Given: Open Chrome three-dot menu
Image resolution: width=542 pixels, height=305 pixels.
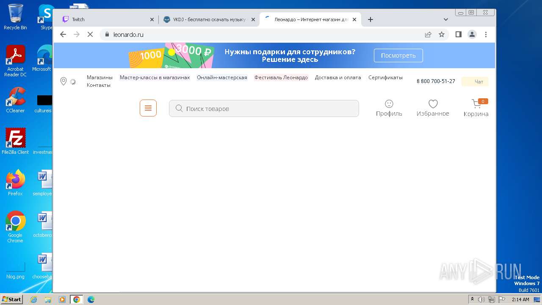Looking at the screenshot, I should tap(486, 34).
